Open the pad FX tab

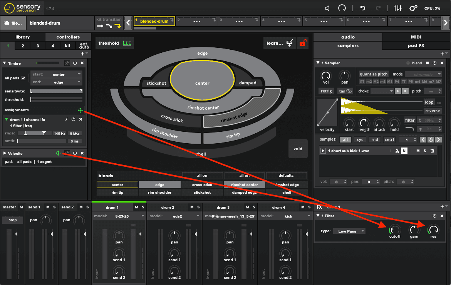tap(416, 45)
